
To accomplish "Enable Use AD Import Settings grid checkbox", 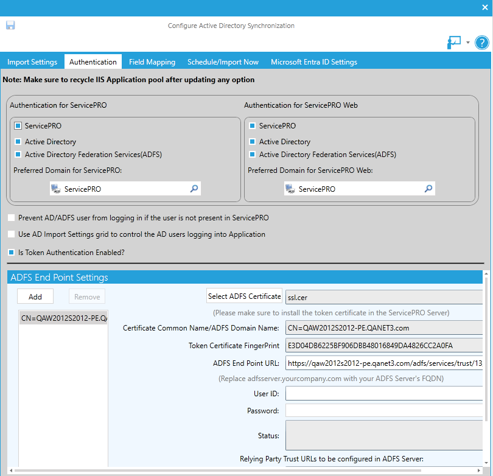I will tap(12, 234).
